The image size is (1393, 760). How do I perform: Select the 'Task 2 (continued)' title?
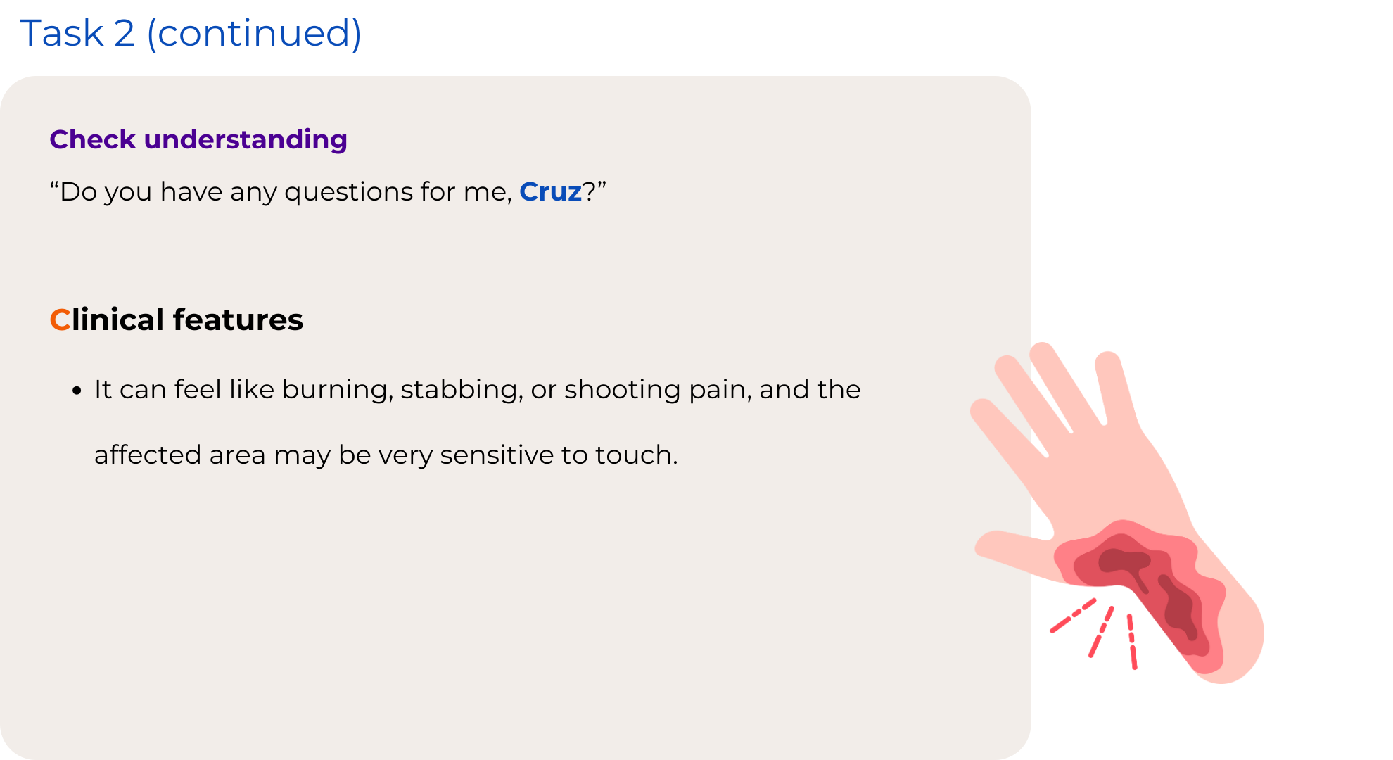191,33
